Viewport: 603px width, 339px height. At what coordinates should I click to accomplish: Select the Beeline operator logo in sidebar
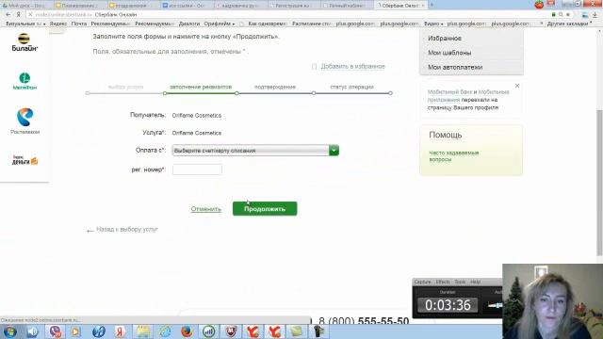point(24,42)
